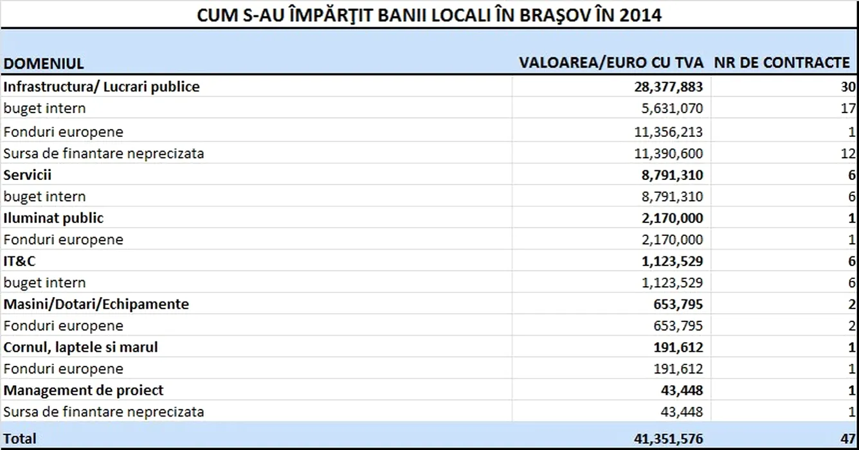Click the VALOAREA/EURO CU TVA header
Viewport: 859px width, 450px height.
pyautogui.click(x=611, y=62)
